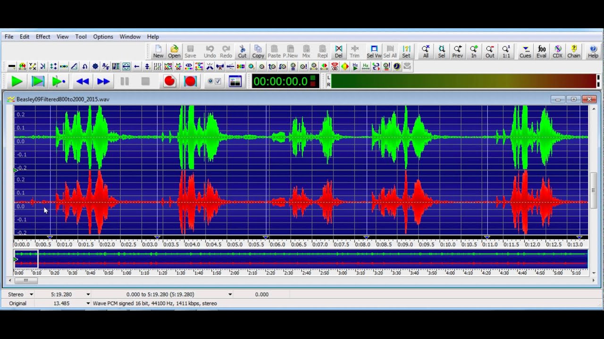Zoom Out of the waveform

[490, 52]
